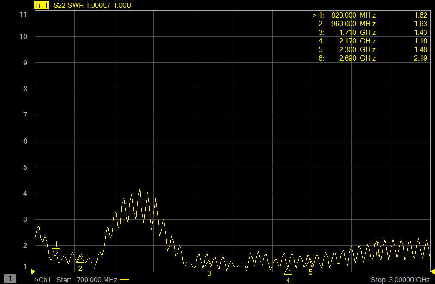Click marker 5 readout 2.300 GHz
The height and width of the screenshot is (284, 435).
click(x=357, y=50)
